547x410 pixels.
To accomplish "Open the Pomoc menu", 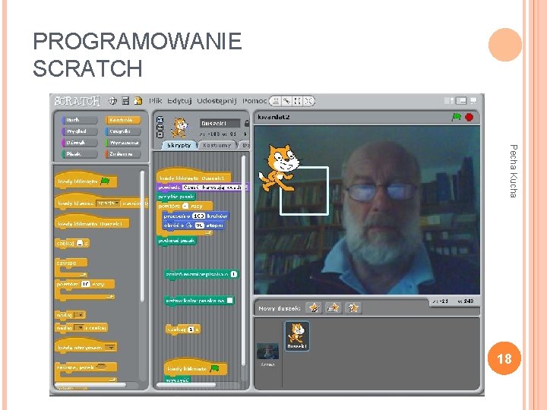I will 255,101.
